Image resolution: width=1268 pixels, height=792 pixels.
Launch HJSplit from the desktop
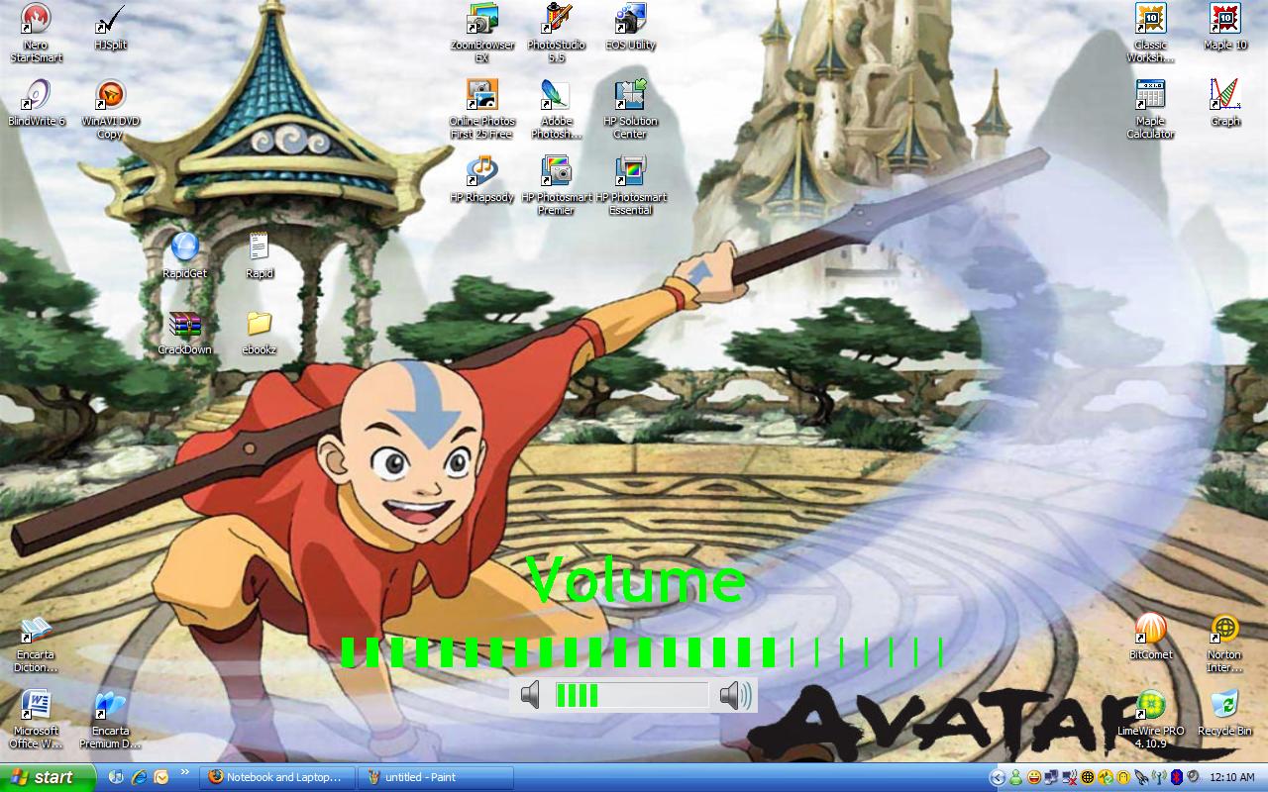pyautogui.click(x=110, y=27)
